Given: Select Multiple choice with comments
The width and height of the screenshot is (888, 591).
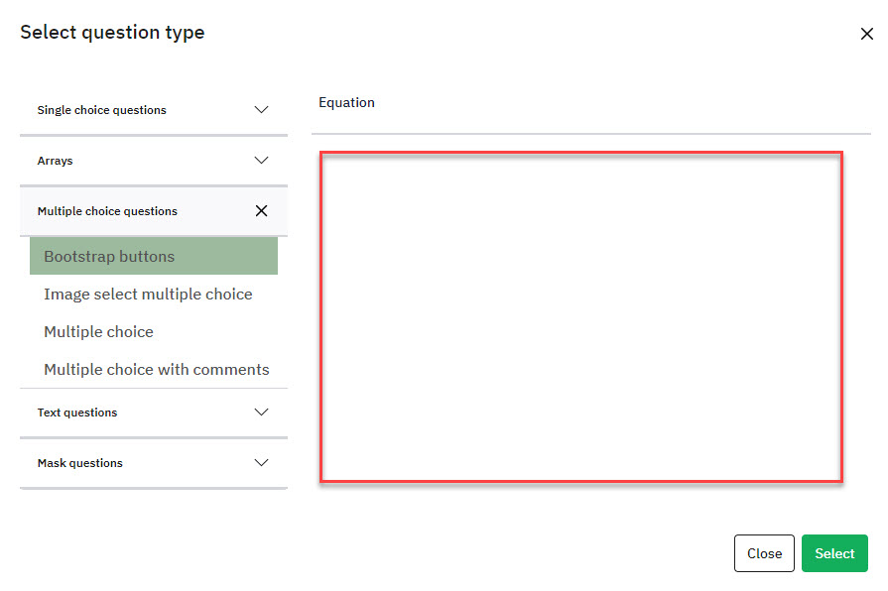Looking at the screenshot, I should tap(157, 369).
